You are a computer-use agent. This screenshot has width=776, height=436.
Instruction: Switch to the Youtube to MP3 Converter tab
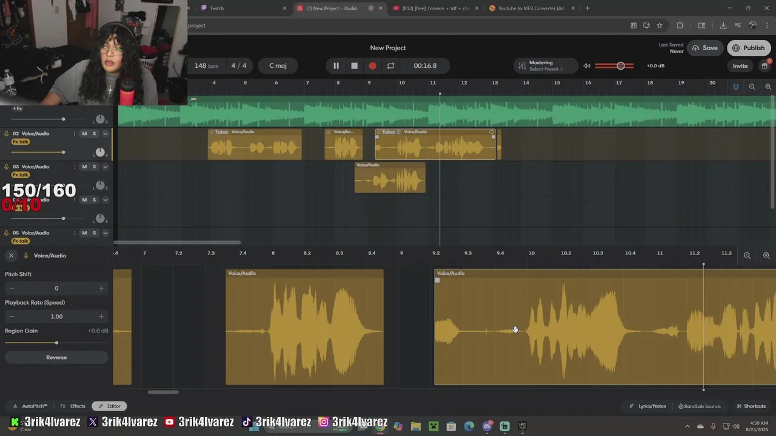(532, 8)
